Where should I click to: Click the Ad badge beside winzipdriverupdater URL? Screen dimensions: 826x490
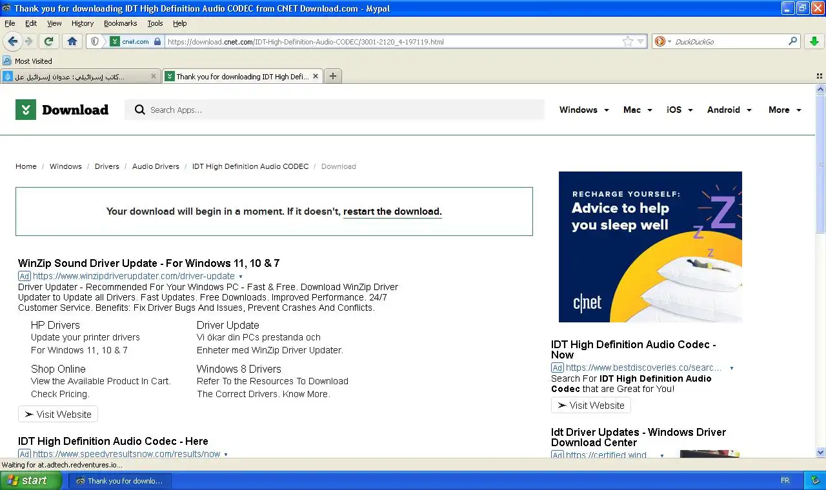pyautogui.click(x=25, y=276)
